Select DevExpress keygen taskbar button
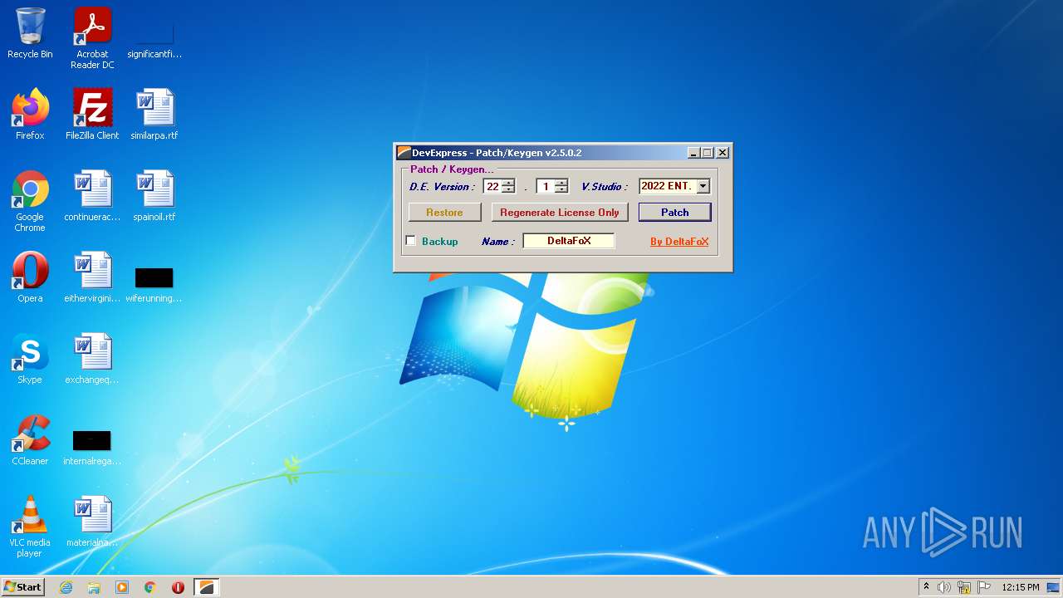This screenshot has height=598, width=1063. (x=206, y=587)
